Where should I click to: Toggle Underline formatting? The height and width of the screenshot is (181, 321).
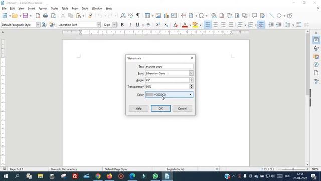click(138, 25)
